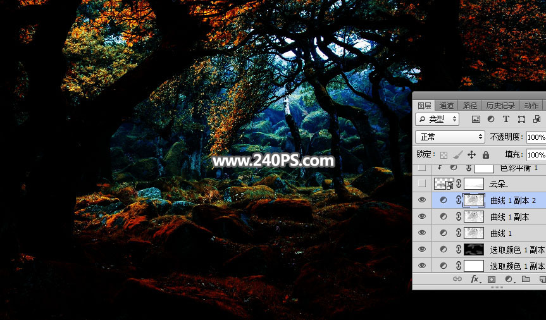Open the 类型 layer filter dropdown
The width and height of the screenshot is (546, 320).
coord(437,120)
